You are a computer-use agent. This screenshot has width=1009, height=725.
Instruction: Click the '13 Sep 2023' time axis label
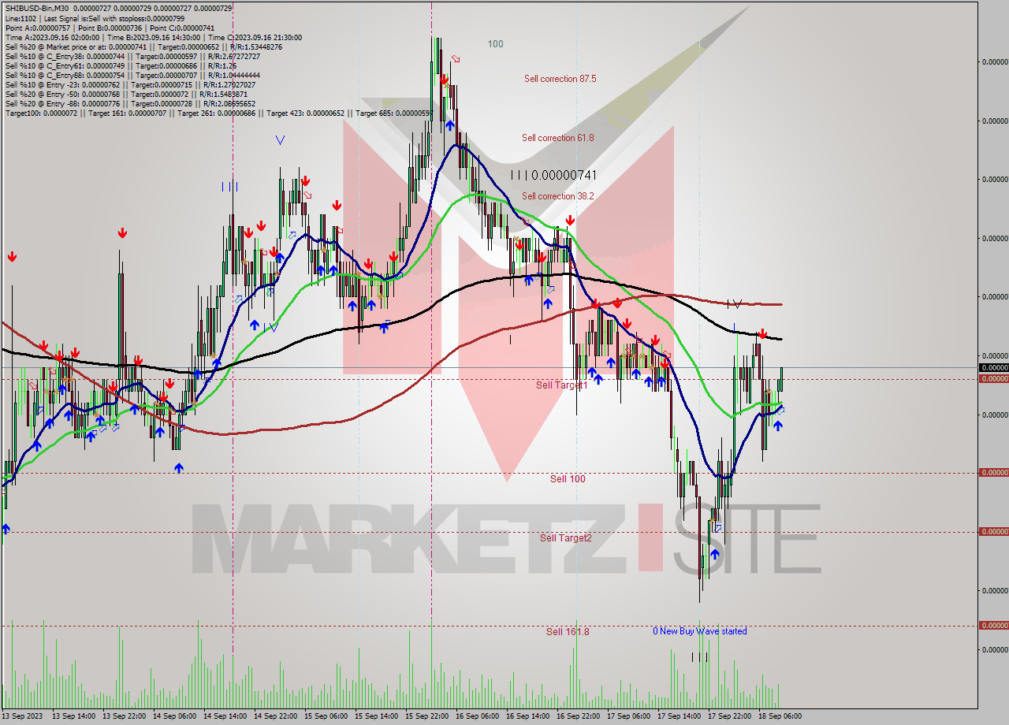pos(23,716)
